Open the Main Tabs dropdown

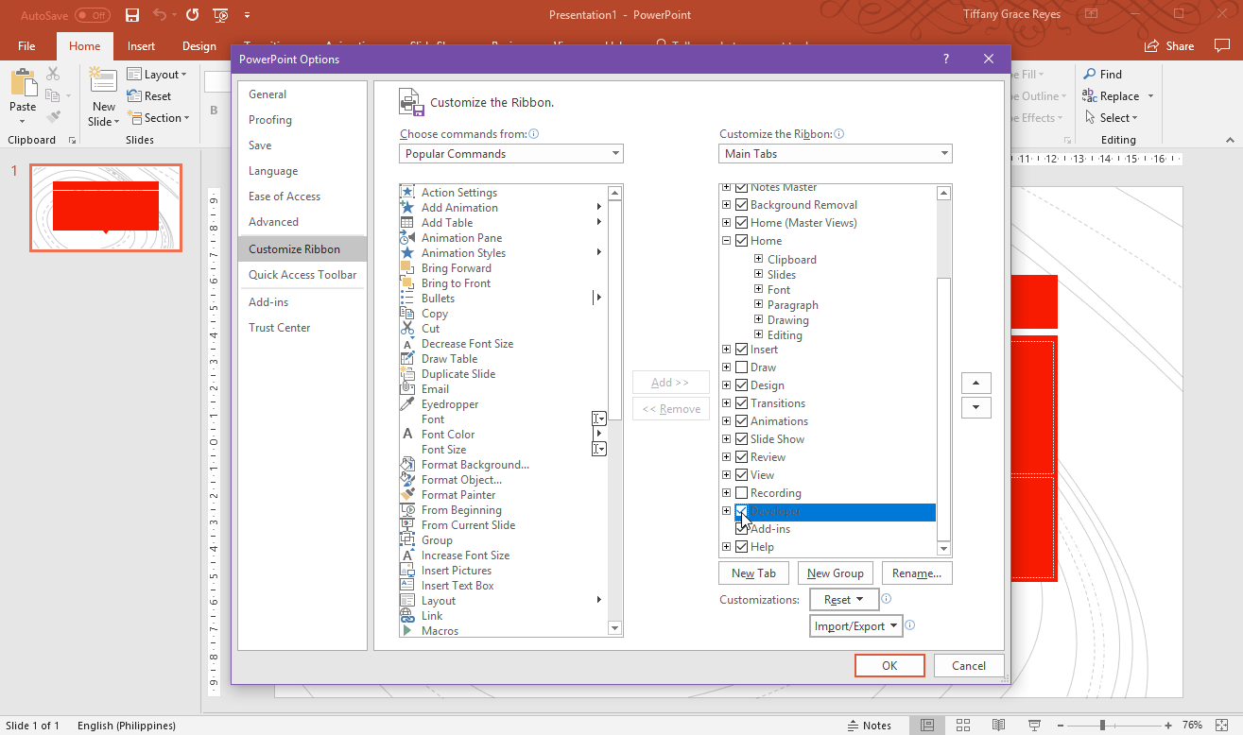[x=836, y=153]
